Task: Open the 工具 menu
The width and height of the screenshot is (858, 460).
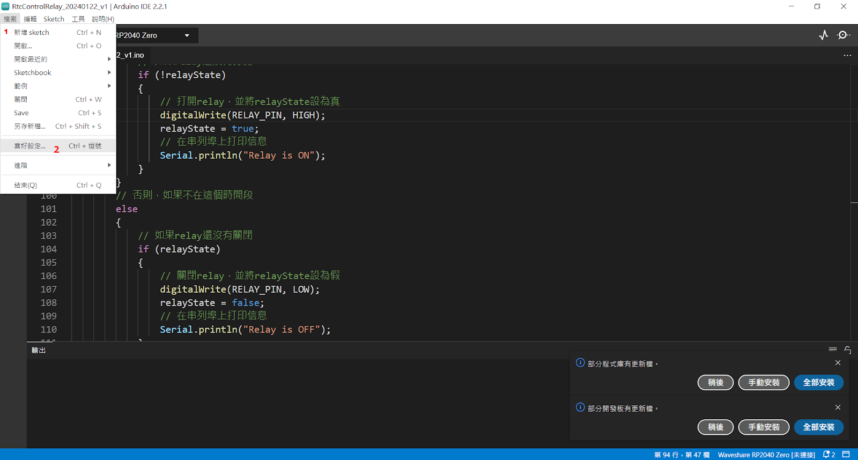Action: pyautogui.click(x=78, y=19)
